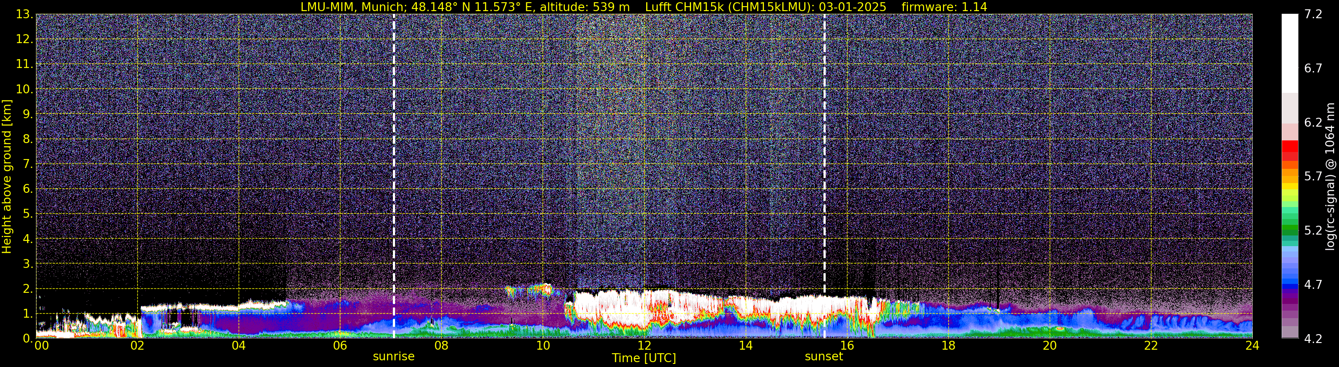Click the time axis tick '16'
Image resolution: width=1339 pixels, height=367 pixels.
point(847,346)
